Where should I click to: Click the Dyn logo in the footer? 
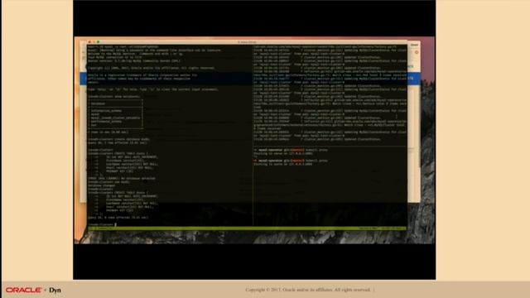coord(55,290)
